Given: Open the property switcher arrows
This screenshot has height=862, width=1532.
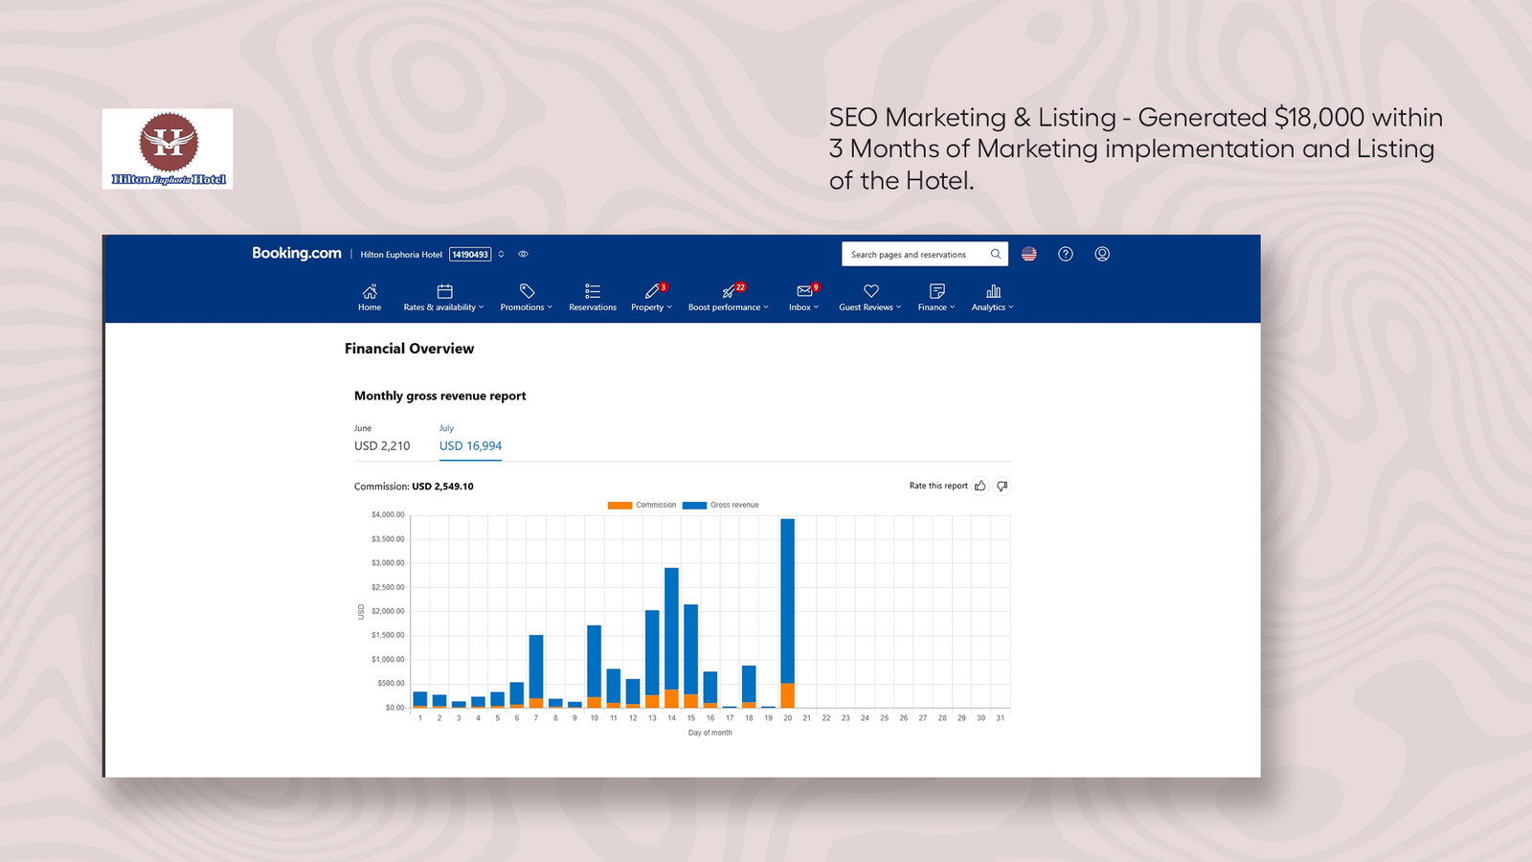Looking at the screenshot, I should click(501, 254).
